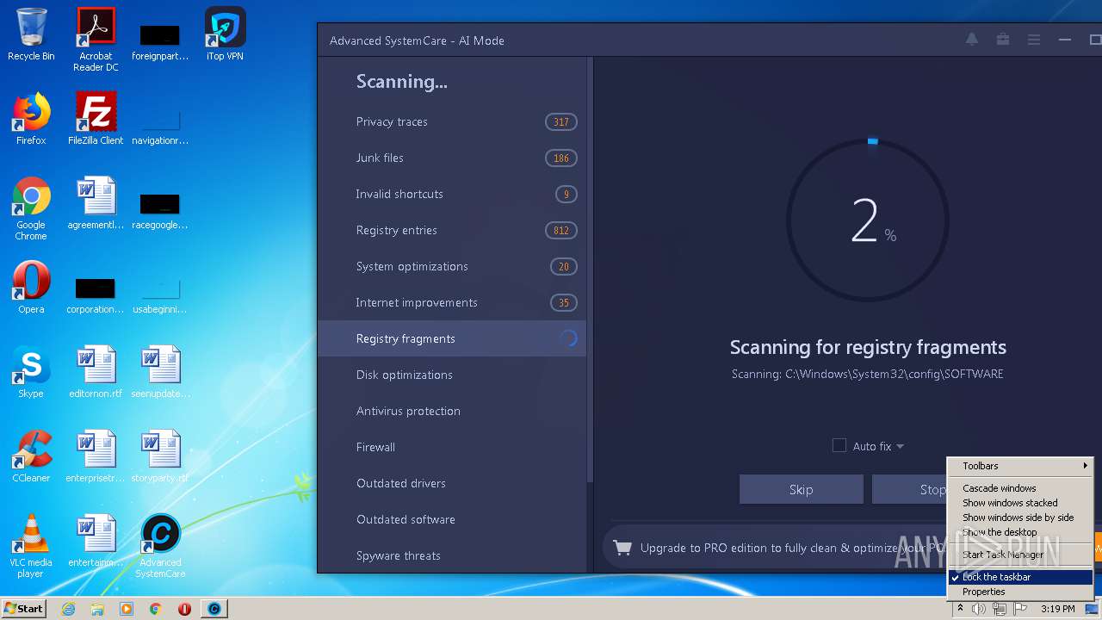Click Opera icon in the taskbar
Viewport: 1102px width, 620px height.
[184, 609]
